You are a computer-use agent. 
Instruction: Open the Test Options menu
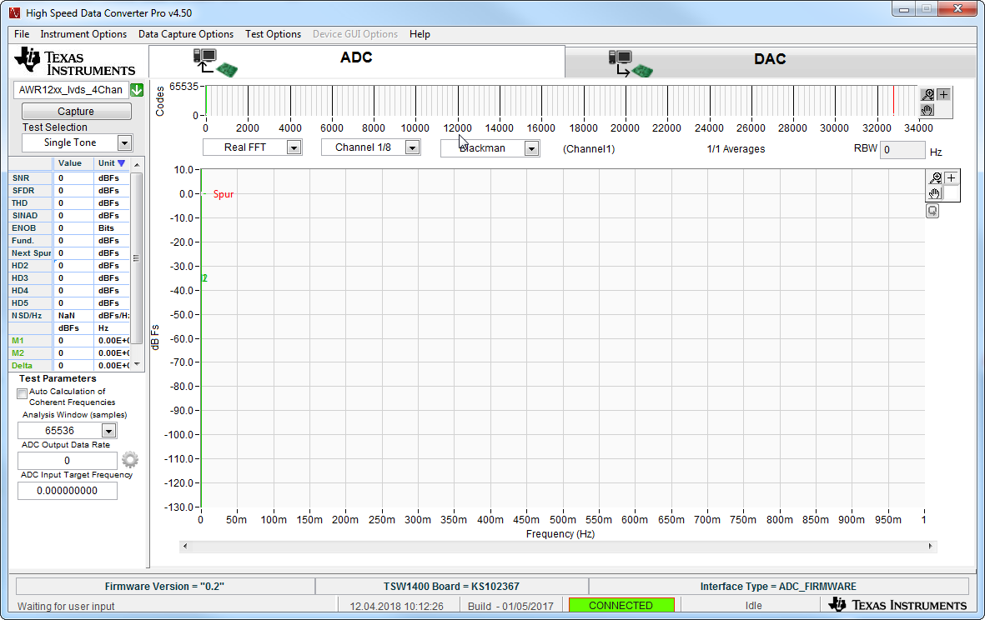click(273, 34)
